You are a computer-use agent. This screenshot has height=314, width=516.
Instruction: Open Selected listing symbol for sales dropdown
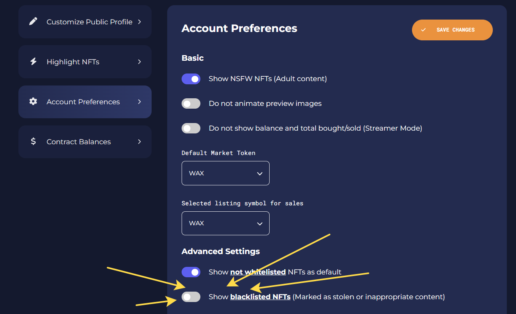[226, 223]
